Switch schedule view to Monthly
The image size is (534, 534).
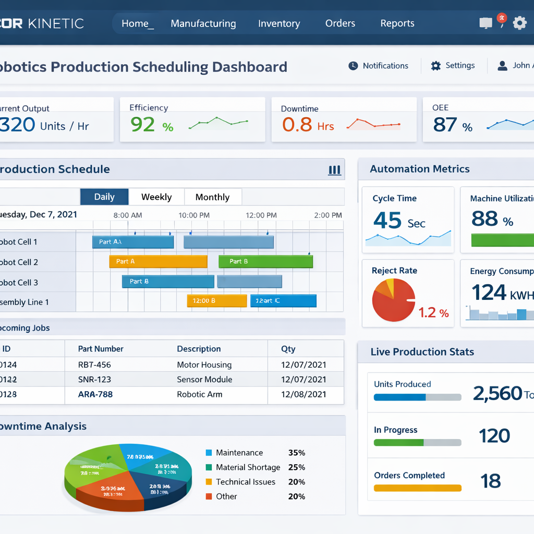213,197
